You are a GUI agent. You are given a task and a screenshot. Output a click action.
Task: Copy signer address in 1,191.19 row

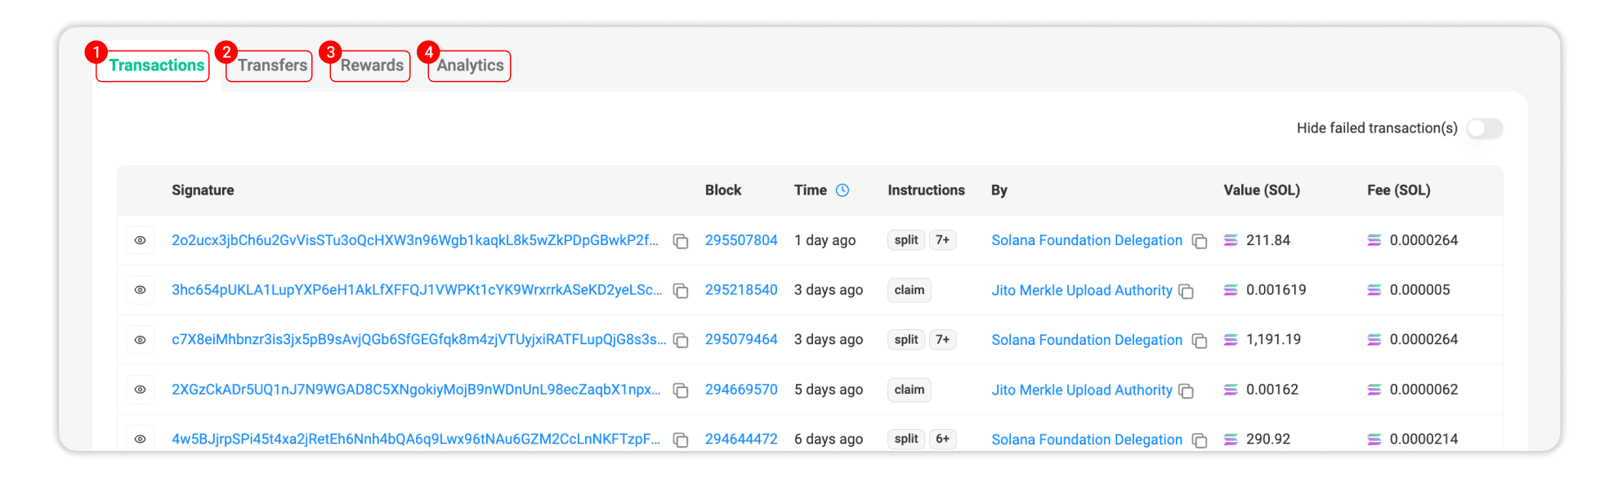pyautogui.click(x=1200, y=341)
